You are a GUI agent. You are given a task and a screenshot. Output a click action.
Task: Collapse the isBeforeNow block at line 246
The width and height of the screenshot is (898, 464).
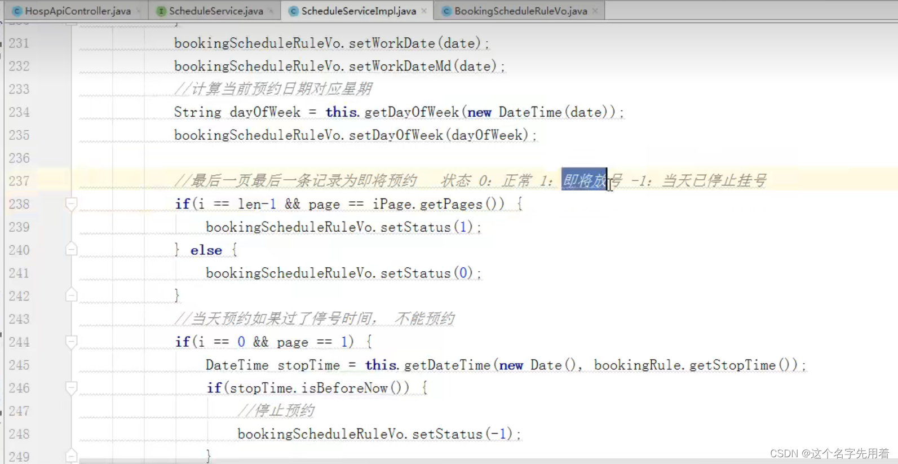[71, 387]
